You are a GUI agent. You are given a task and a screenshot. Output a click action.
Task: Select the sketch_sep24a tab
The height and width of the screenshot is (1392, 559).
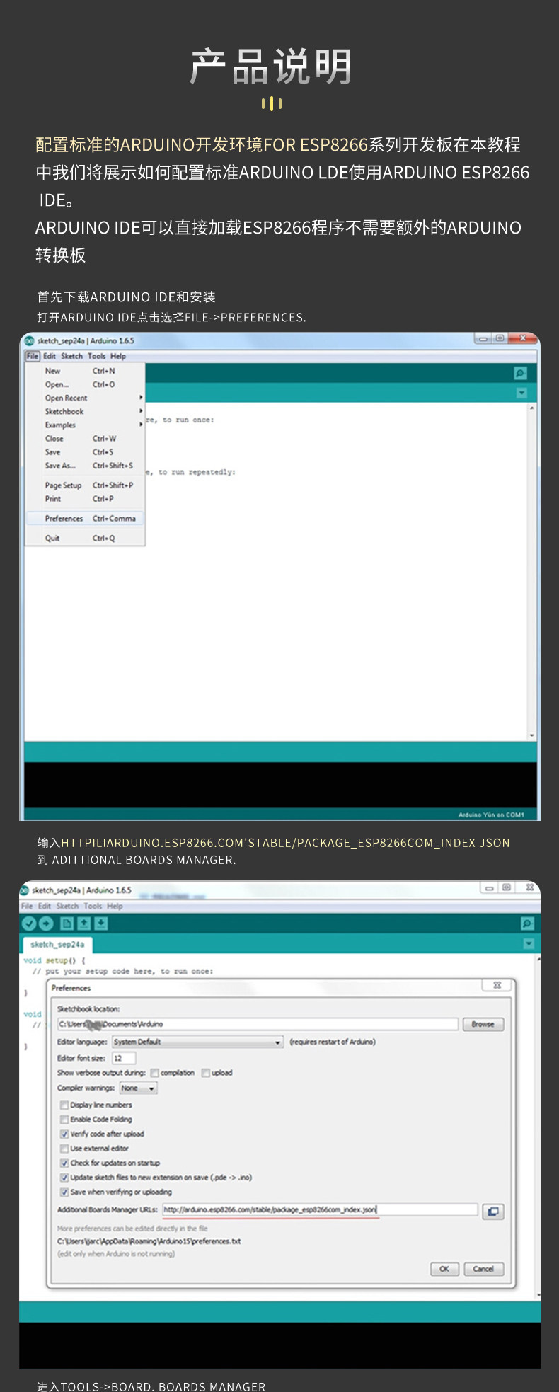click(57, 944)
